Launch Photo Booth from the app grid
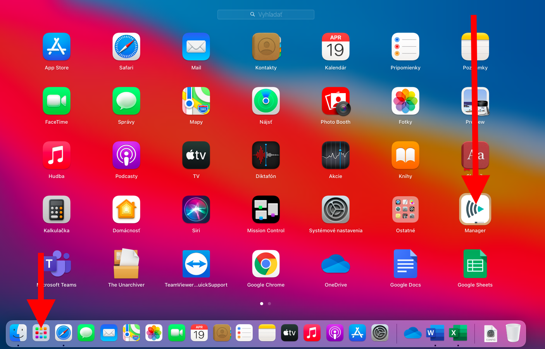545x349 pixels. pos(335,101)
